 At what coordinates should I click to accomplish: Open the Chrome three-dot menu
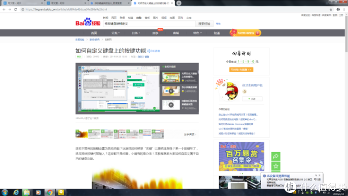pyautogui.click(x=344, y=9)
